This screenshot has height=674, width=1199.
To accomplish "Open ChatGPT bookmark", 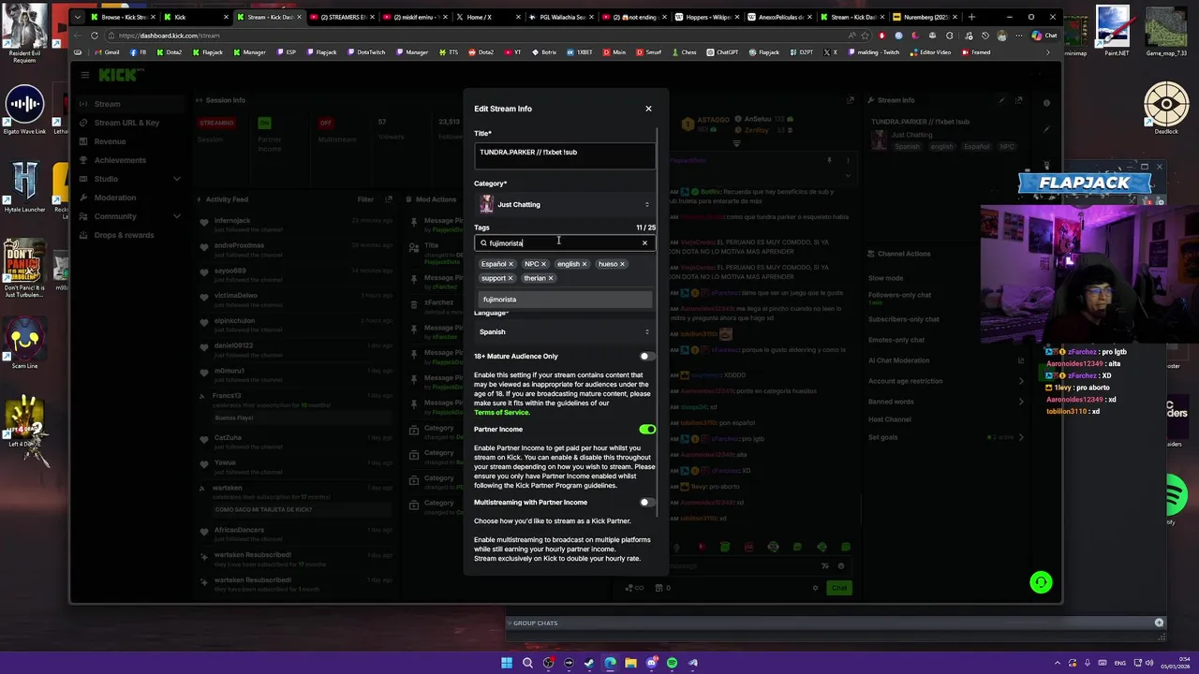I will (722, 52).
